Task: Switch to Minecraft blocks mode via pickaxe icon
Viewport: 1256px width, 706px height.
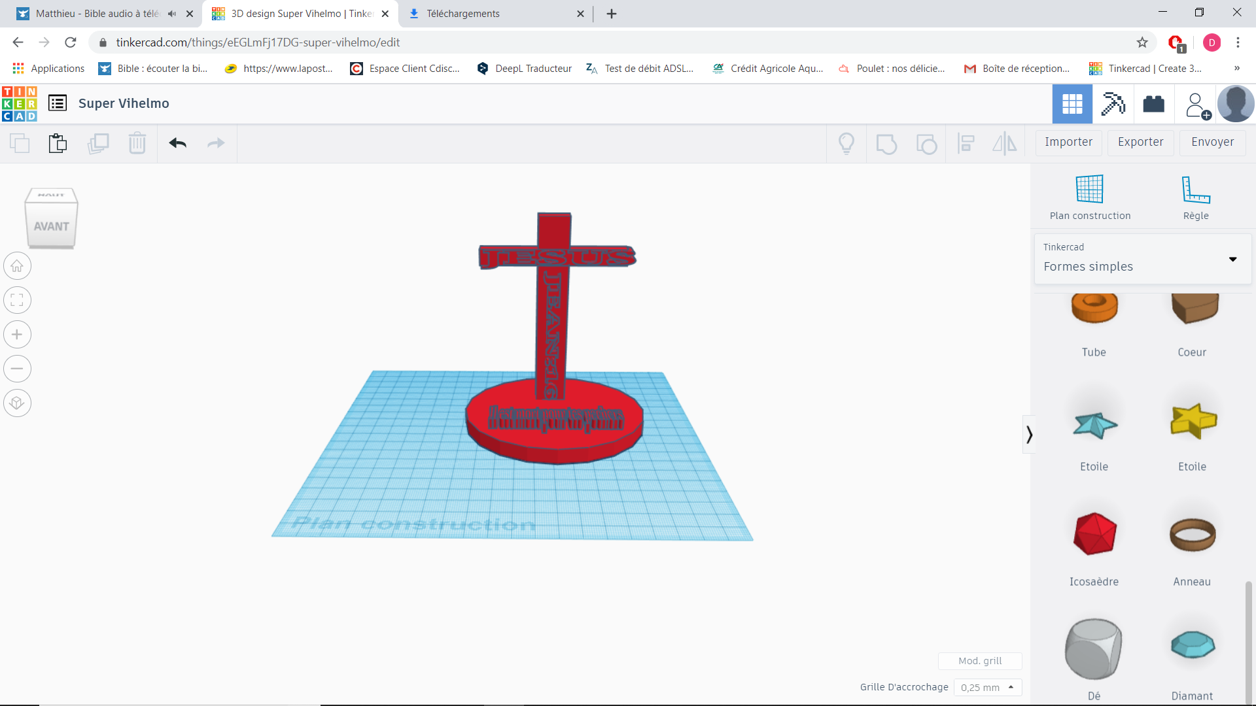Action: (1113, 103)
